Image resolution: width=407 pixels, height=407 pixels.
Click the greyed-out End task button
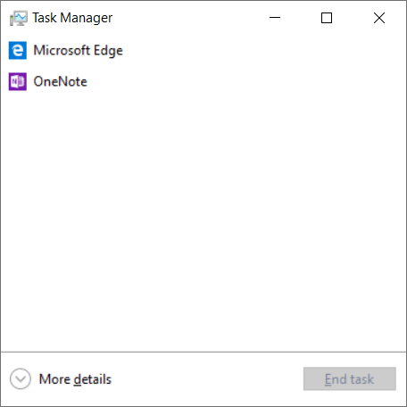click(350, 378)
